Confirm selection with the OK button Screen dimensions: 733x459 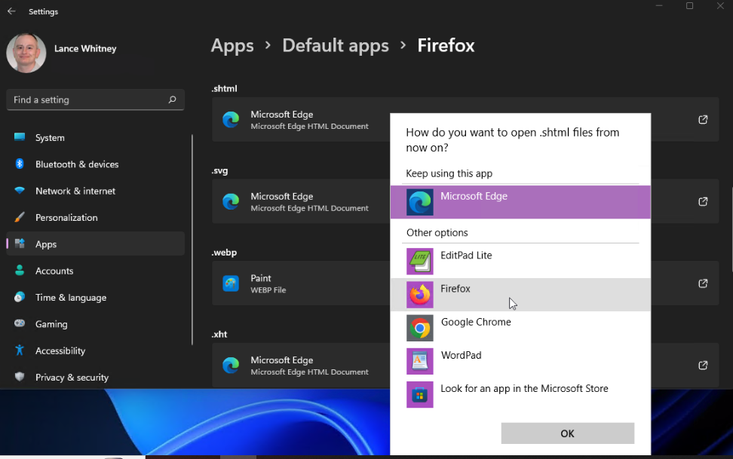[x=567, y=433]
